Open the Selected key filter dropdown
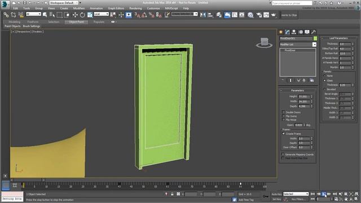361x203 pixels. pyautogui.click(x=296, y=194)
